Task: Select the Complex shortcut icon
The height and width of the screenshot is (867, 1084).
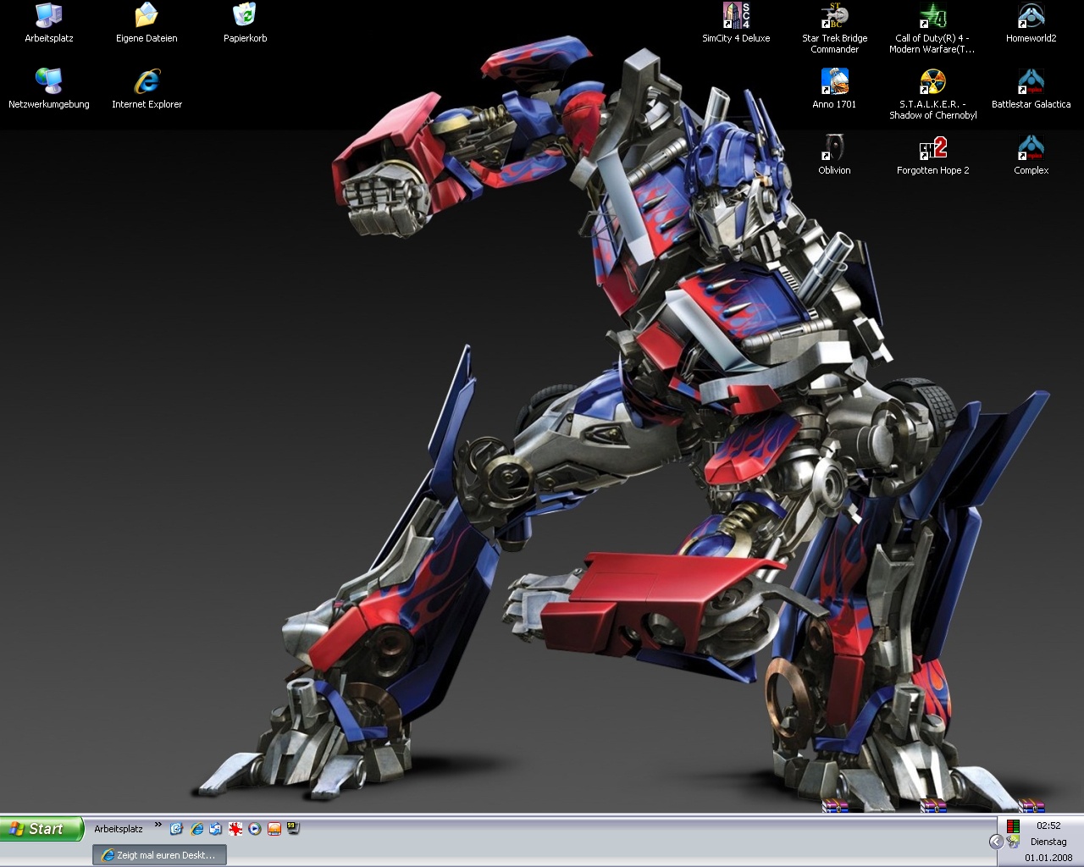Action: pos(1031,155)
